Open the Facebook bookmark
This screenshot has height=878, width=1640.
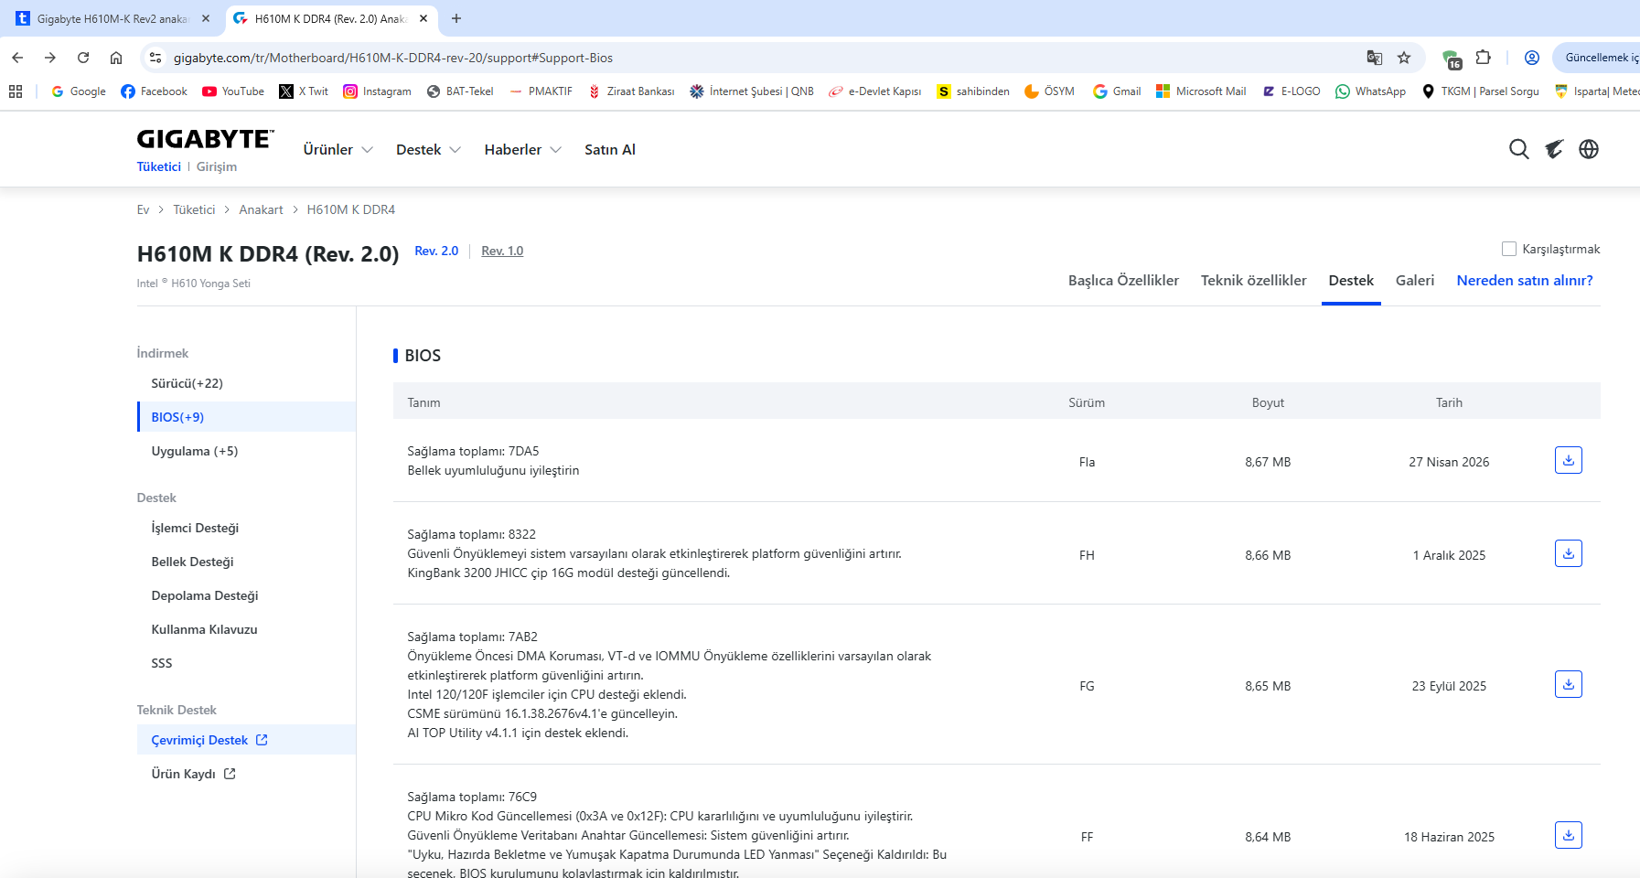[154, 91]
